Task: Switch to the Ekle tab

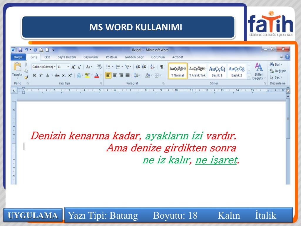Action: tap(47, 57)
